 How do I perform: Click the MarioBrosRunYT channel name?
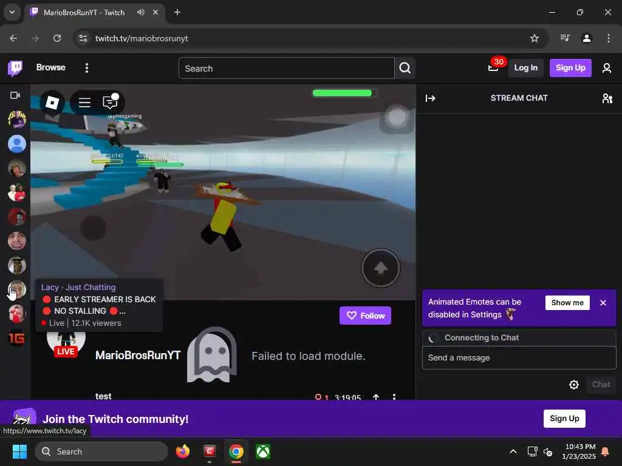point(138,356)
